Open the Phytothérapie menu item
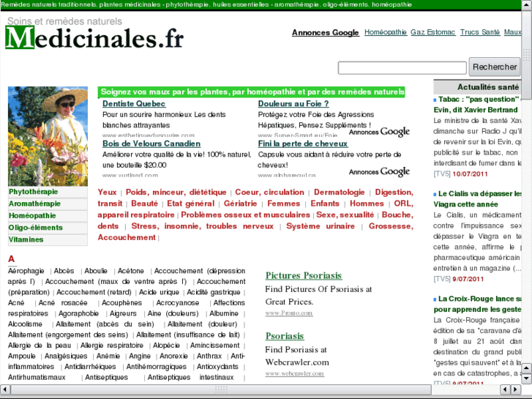 click(x=33, y=192)
